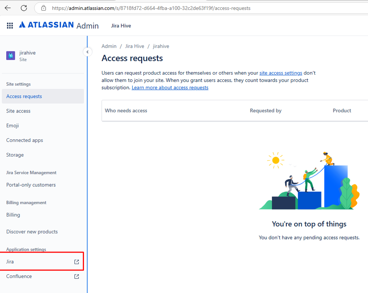Collapse the admin sidebar with the chevron
The image size is (368, 293).
pyautogui.click(x=87, y=52)
